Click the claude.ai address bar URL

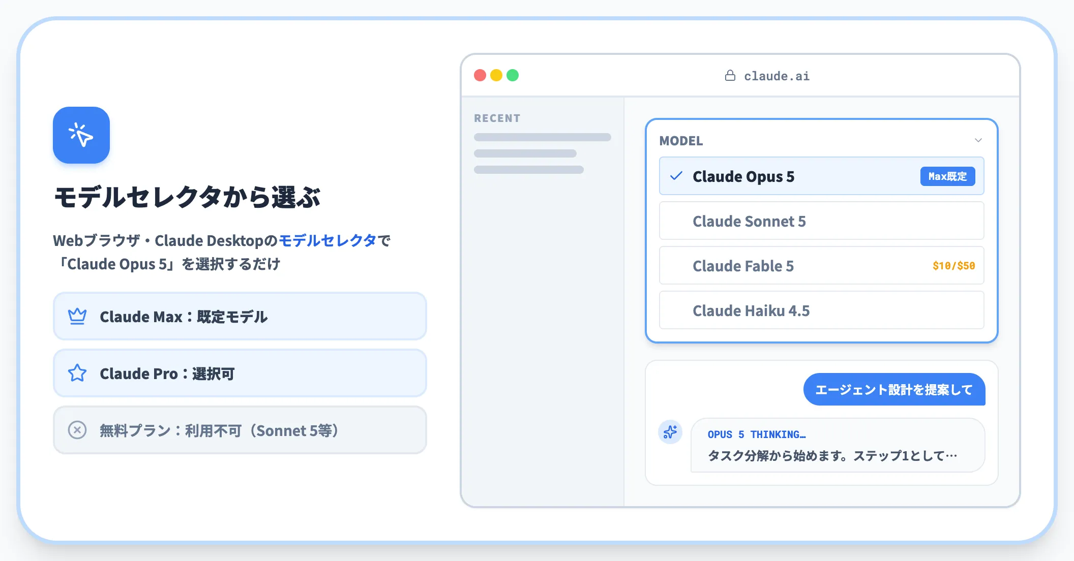[x=777, y=76]
